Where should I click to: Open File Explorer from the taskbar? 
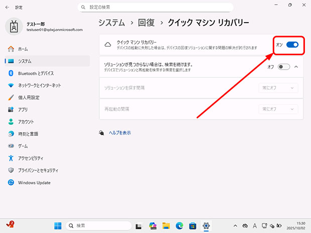[x=166, y=225]
